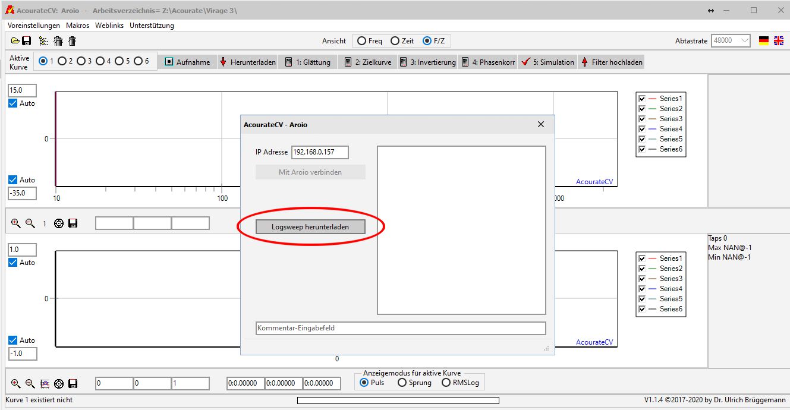This screenshot has width=790, height=410.
Task: Click the save floppy icon in top toolbar
Action: tap(27, 41)
